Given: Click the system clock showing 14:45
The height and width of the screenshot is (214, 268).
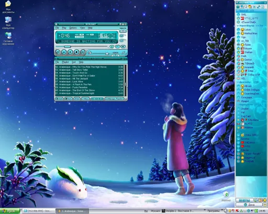Looking at the screenshot, I should [262, 211].
